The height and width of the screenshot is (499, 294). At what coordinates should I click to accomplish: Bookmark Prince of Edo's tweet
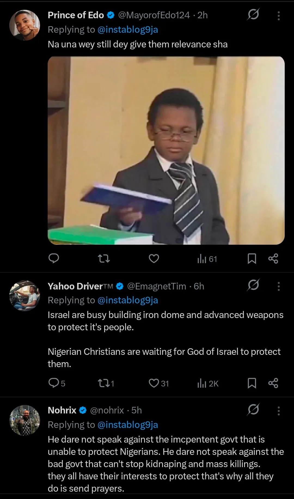click(252, 258)
